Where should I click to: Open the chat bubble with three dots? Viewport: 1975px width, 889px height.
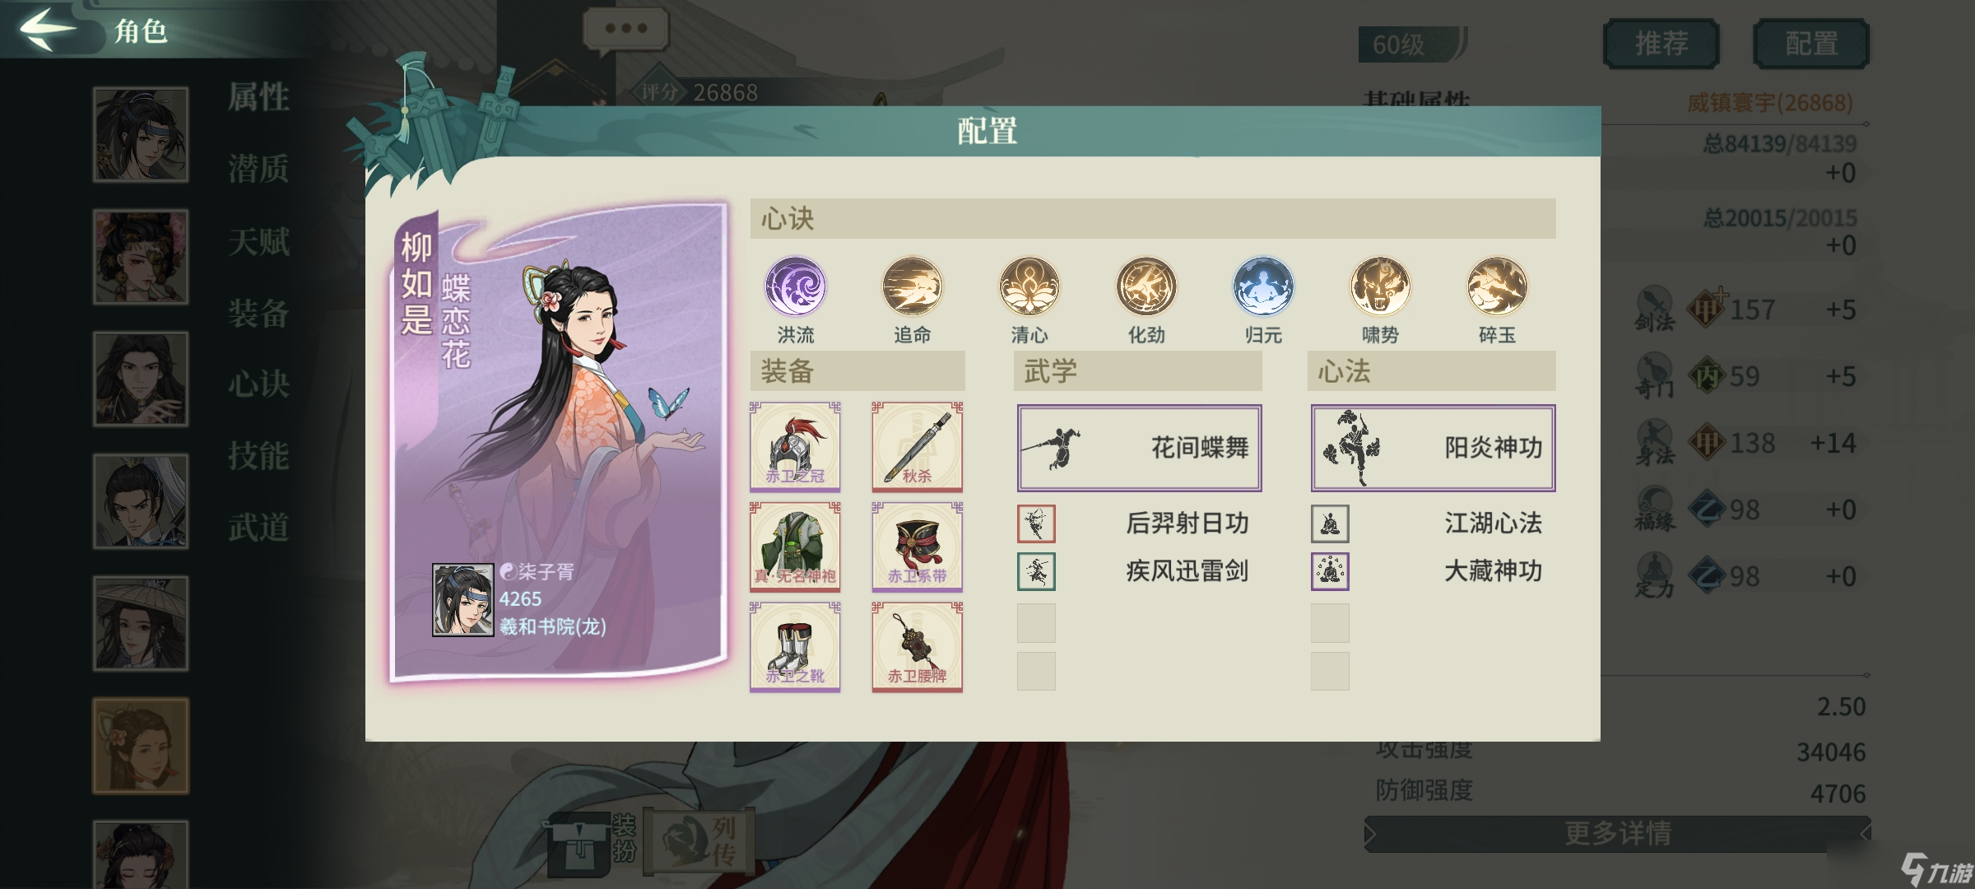625,29
